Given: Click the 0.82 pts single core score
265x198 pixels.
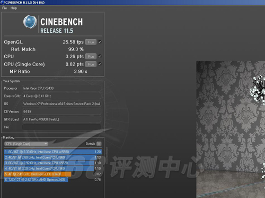Looking at the screenshot, I should pyautogui.click(x=75, y=64).
